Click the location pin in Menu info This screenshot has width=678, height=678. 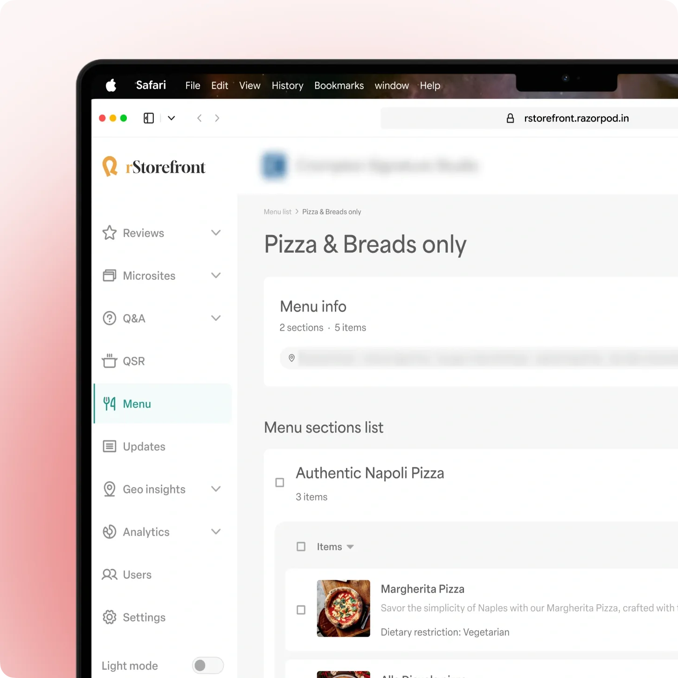(291, 358)
